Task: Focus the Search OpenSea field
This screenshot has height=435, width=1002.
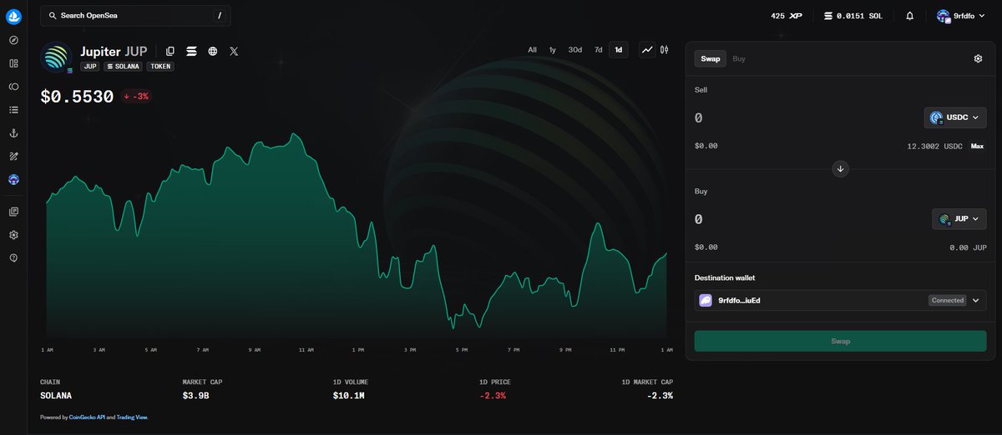Action: pyautogui.click(x=135, y=16)
